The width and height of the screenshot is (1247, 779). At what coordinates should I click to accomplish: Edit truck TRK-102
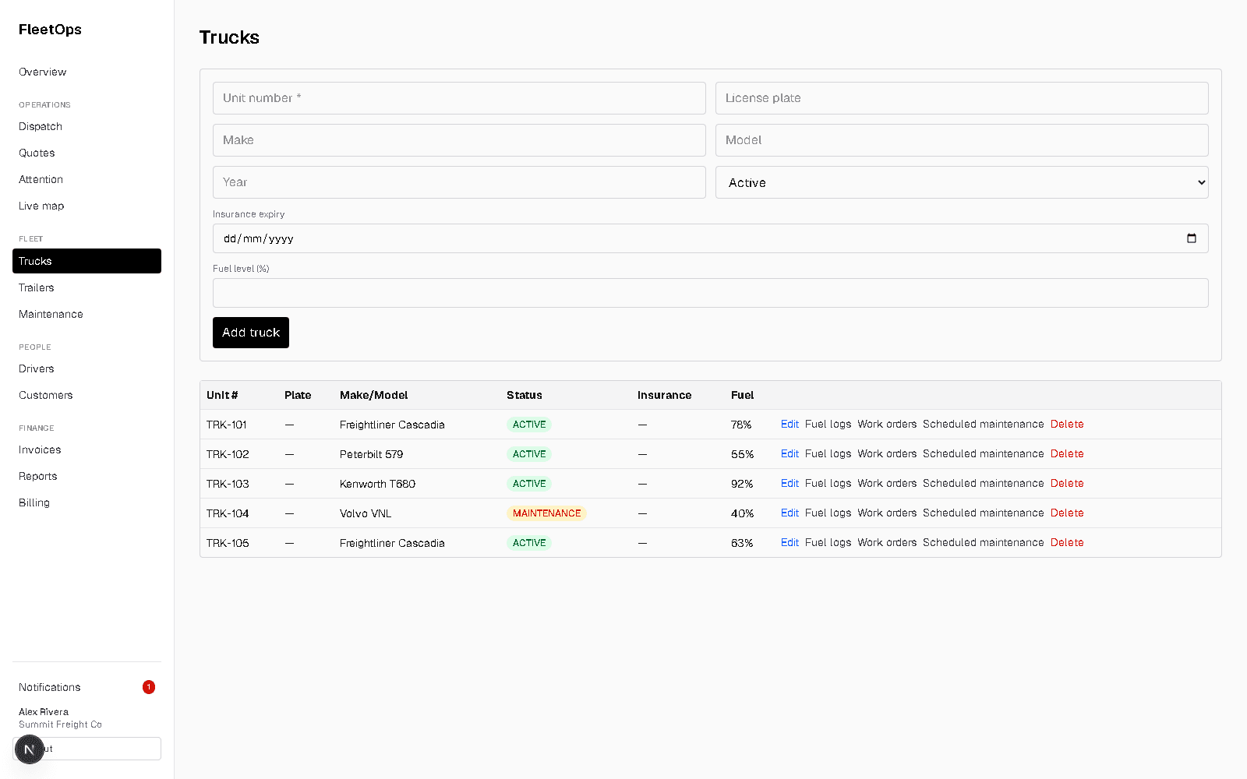coord(790,453)
